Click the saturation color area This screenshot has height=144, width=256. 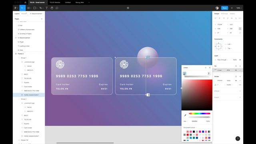tap(197, 95)
